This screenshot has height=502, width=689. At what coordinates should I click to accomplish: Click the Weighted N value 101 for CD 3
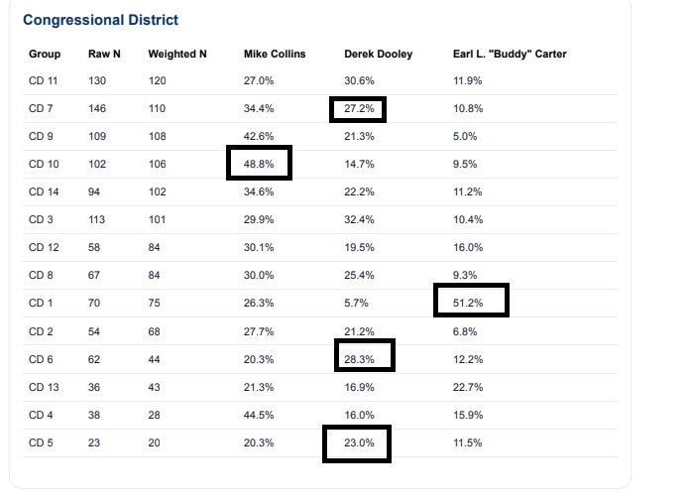point(157,219)
